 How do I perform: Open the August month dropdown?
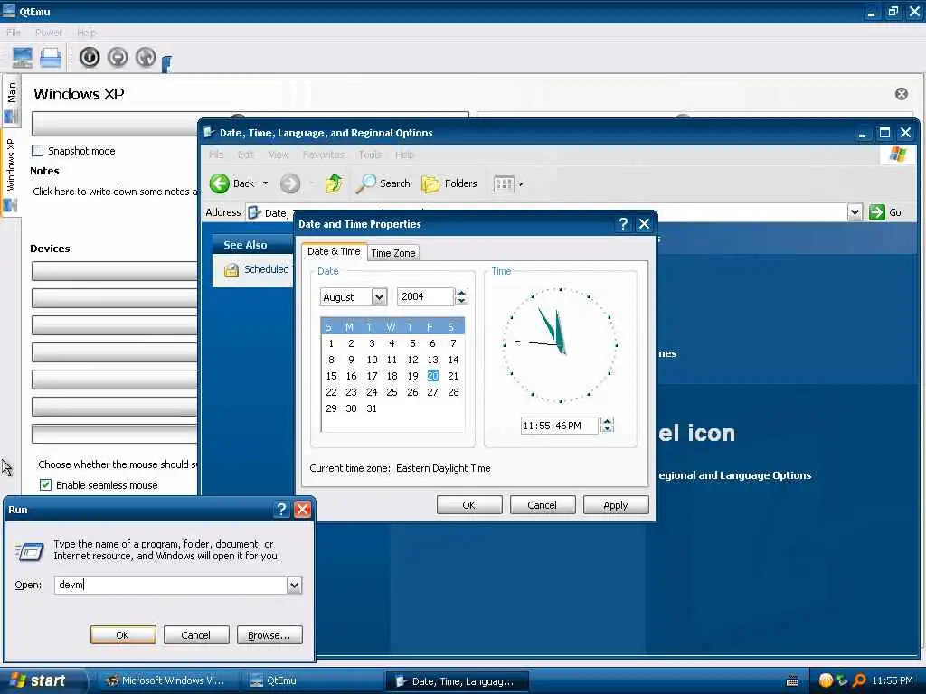coord(379,296)
